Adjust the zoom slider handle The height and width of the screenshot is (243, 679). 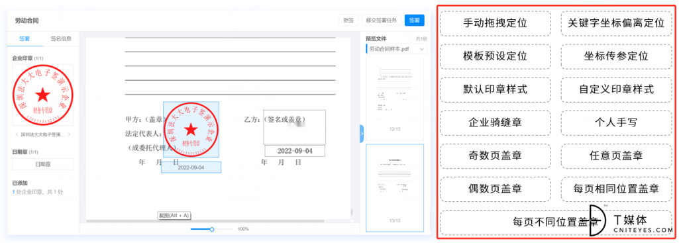coord(212,229)
